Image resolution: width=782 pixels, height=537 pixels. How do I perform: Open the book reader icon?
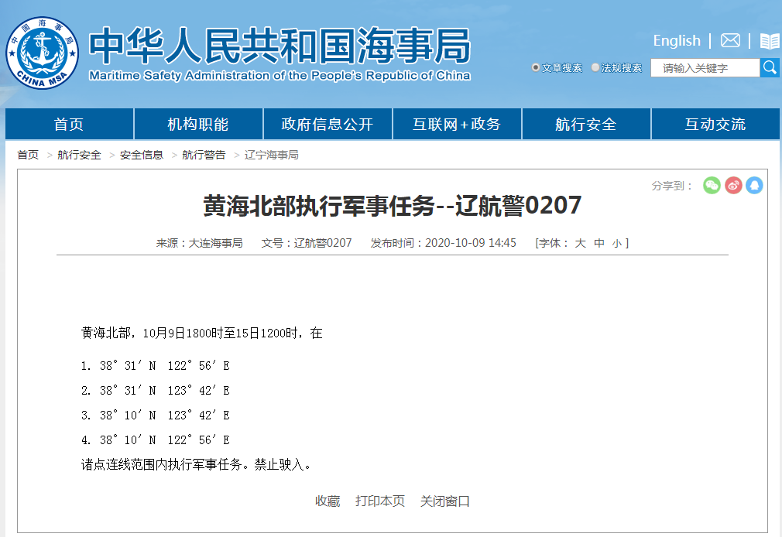coord(770,41)
